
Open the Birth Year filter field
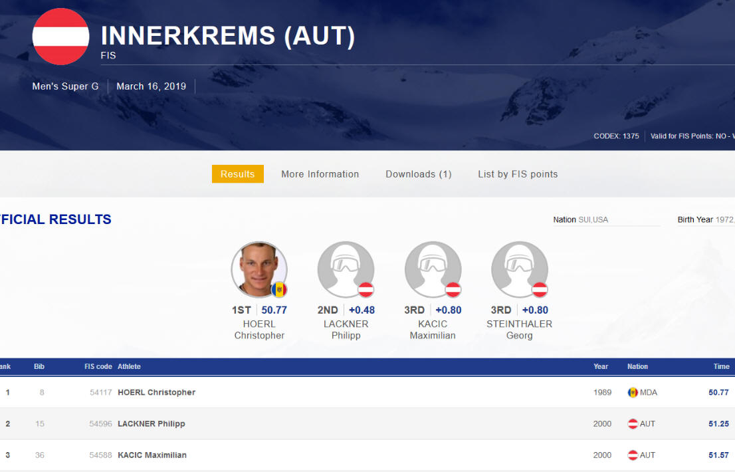point(705,220)
